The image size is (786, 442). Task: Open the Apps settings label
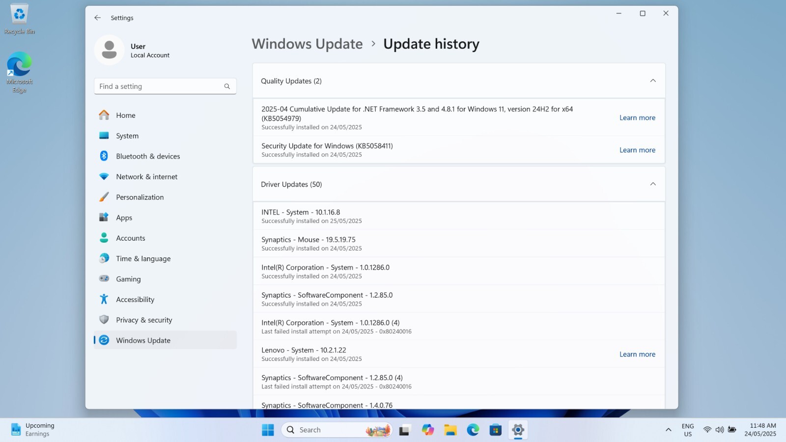point(124,218)
